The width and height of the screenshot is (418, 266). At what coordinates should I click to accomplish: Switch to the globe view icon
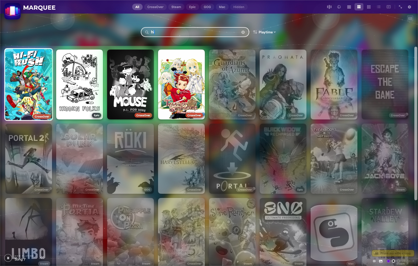pos(339,7)
